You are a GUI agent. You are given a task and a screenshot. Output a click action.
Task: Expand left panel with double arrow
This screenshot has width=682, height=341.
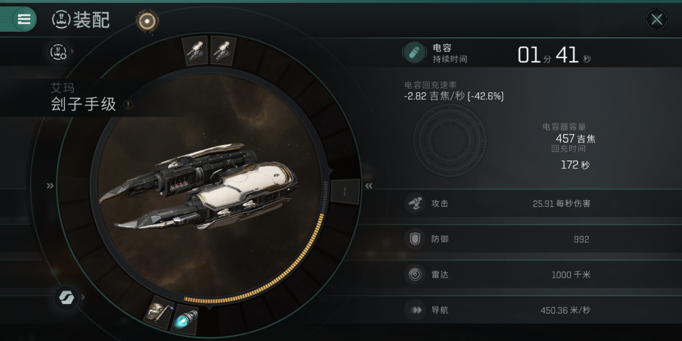[x=50, y=186]
